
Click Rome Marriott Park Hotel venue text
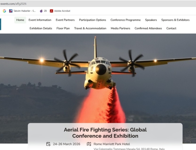[x=112, y=144]
